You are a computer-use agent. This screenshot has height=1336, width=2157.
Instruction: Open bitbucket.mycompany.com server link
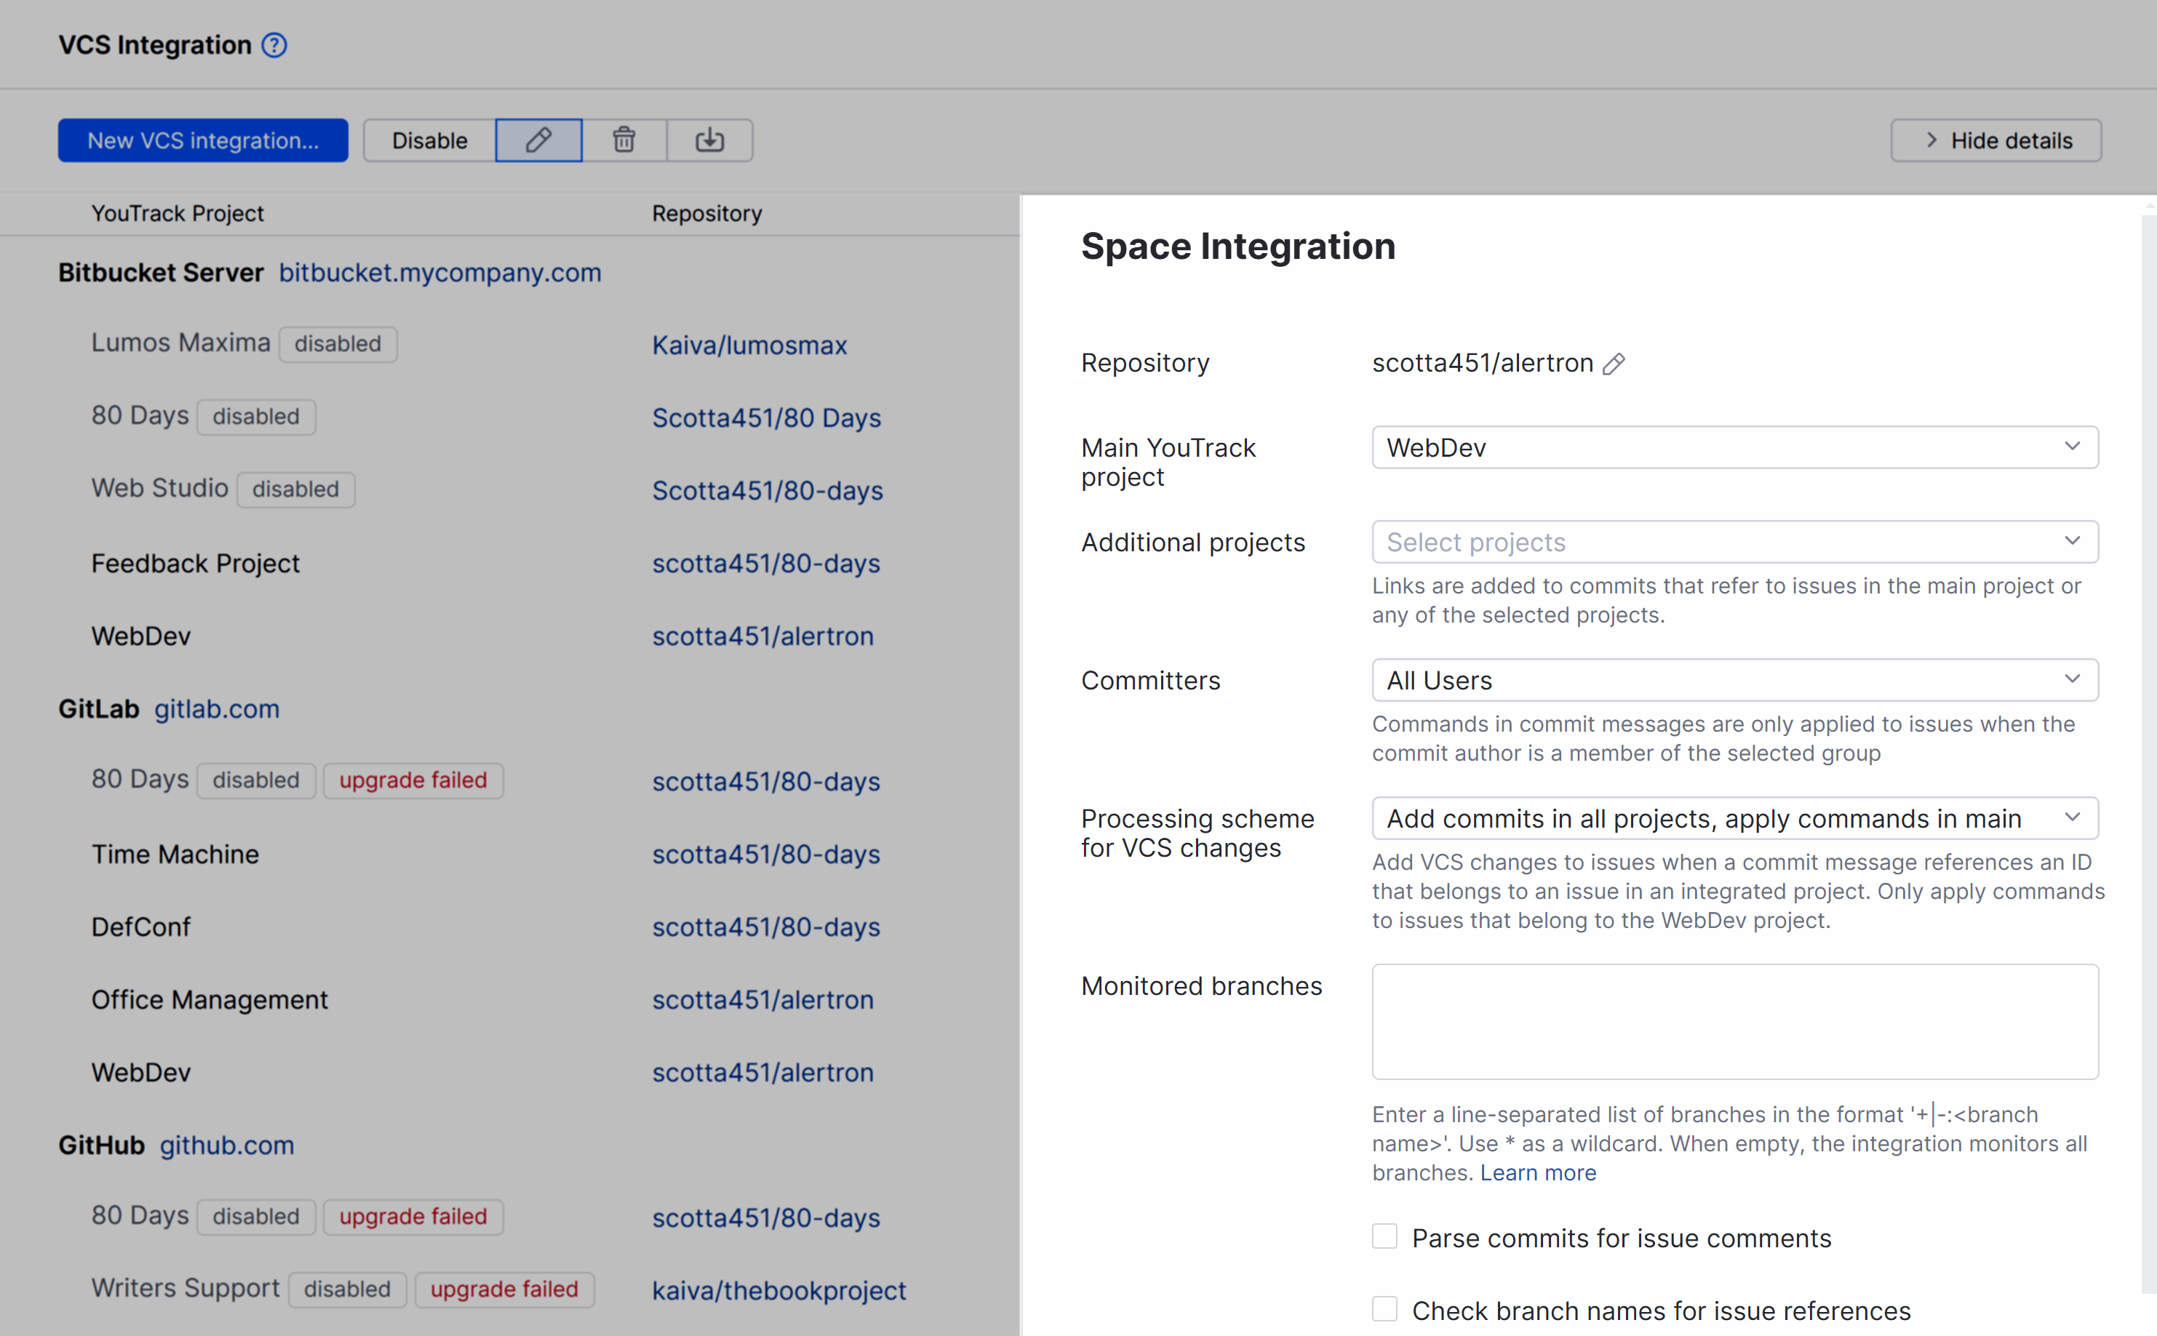(440, 273)
